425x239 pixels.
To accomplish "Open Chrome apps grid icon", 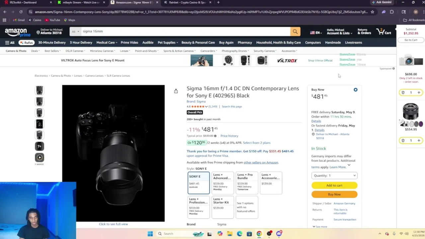I will 4,20.
